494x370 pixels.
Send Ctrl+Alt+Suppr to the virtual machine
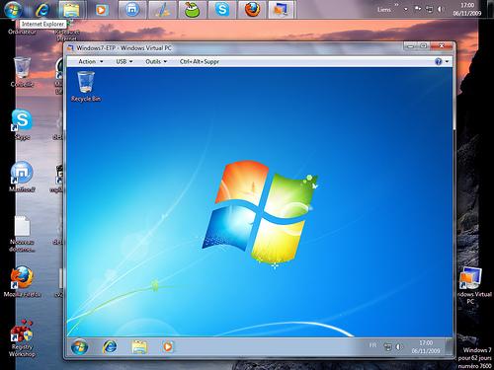[x=200, y=61]
